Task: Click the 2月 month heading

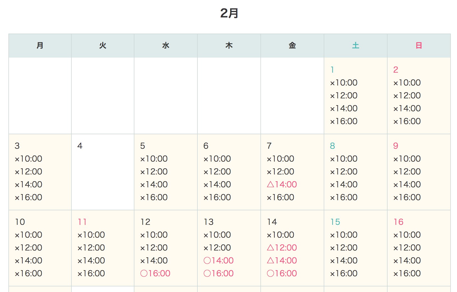Action: pyautogui.click(x=229, y=13)
